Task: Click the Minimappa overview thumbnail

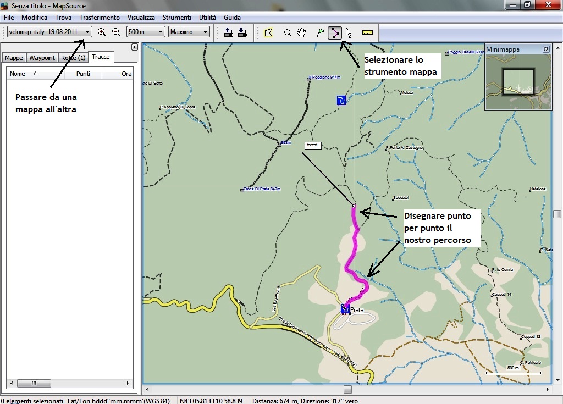Action: (518, 82)
